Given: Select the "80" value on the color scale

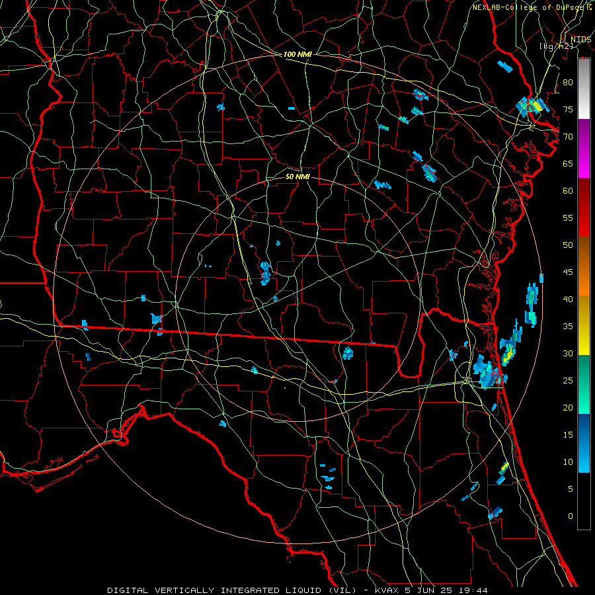Looking at the screenshot, I should [x=568, y=83].
